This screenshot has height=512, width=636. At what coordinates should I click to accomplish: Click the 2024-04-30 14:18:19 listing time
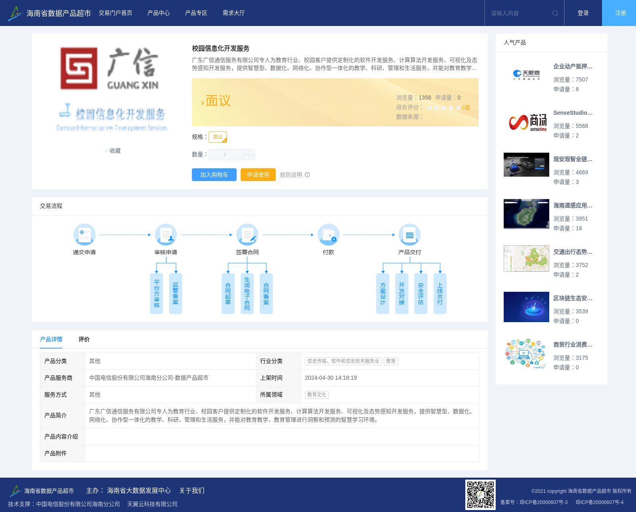coord(331,378)
